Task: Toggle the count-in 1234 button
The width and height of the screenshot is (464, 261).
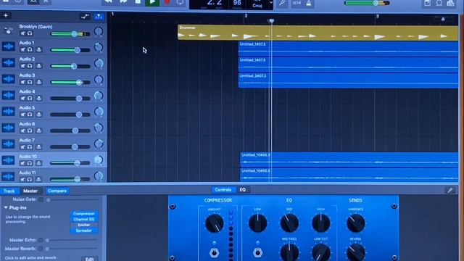Action: click(x=297, y=3)
